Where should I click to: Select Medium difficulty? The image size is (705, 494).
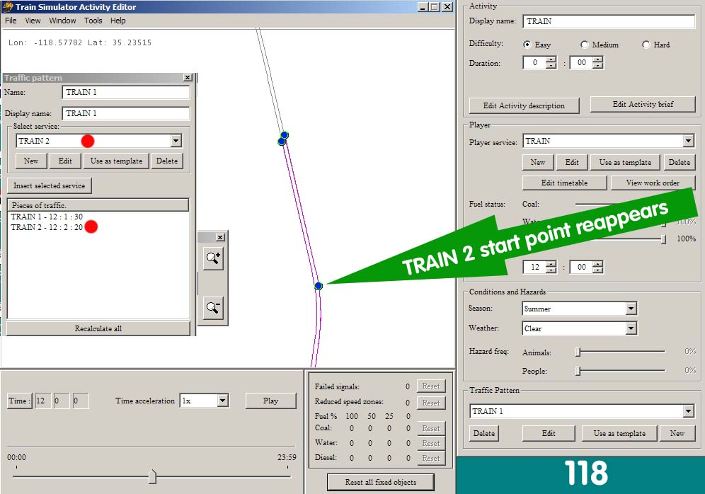(x=584, y=45)
